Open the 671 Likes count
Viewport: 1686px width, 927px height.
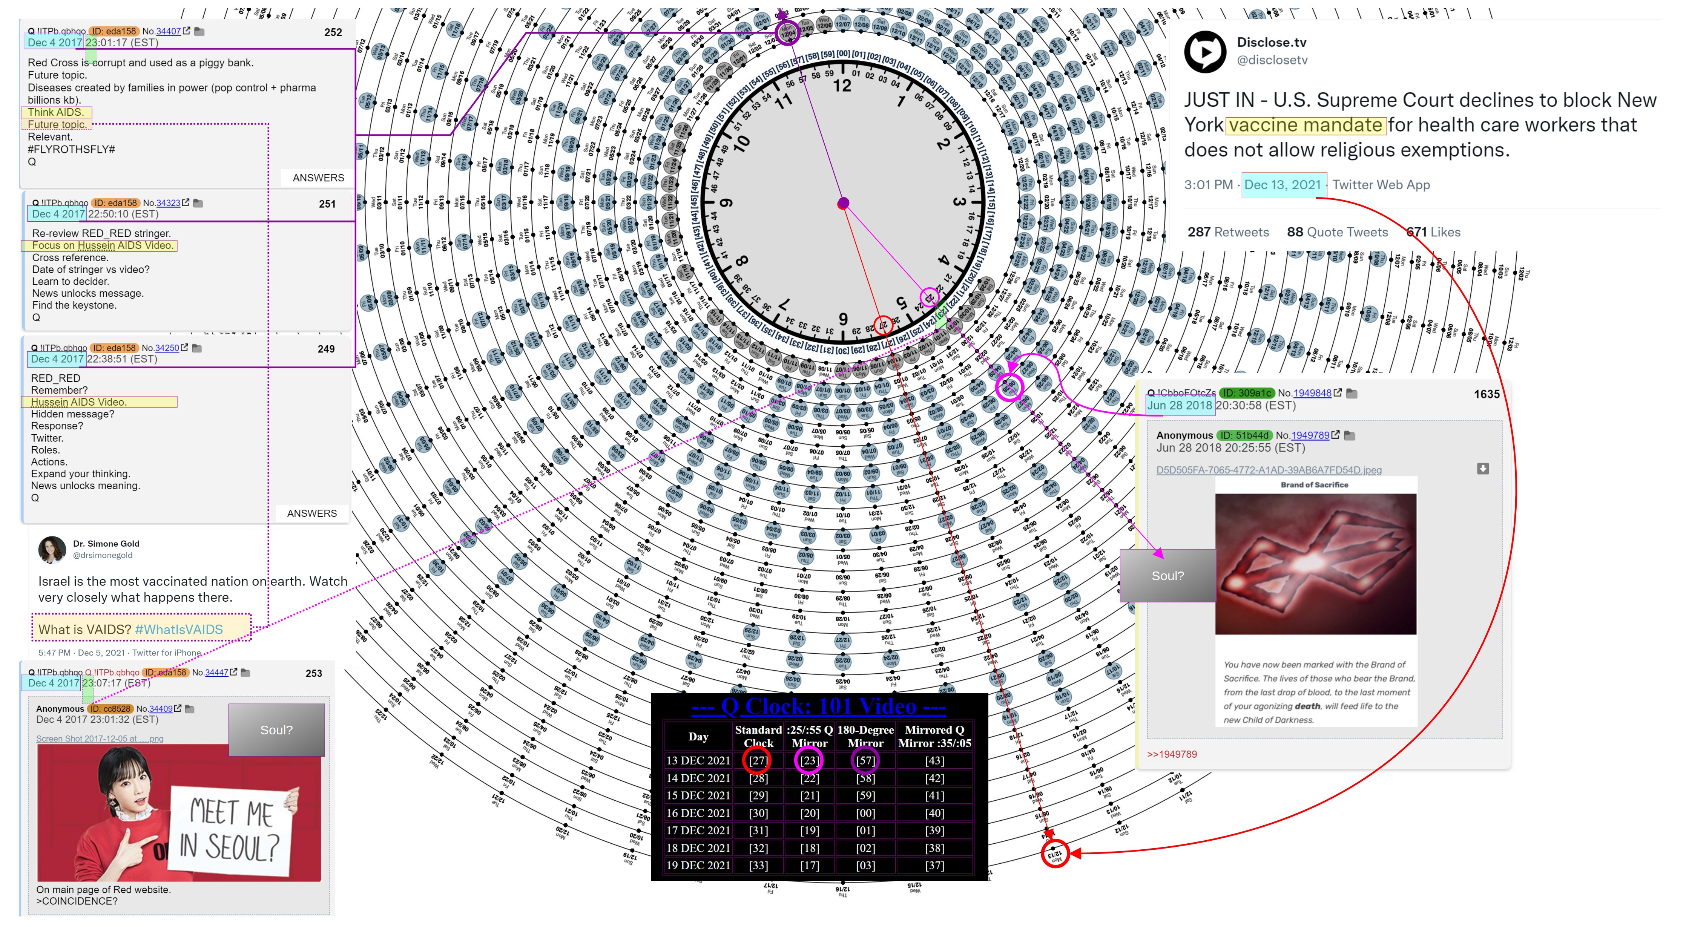[x=1433, y=231]
